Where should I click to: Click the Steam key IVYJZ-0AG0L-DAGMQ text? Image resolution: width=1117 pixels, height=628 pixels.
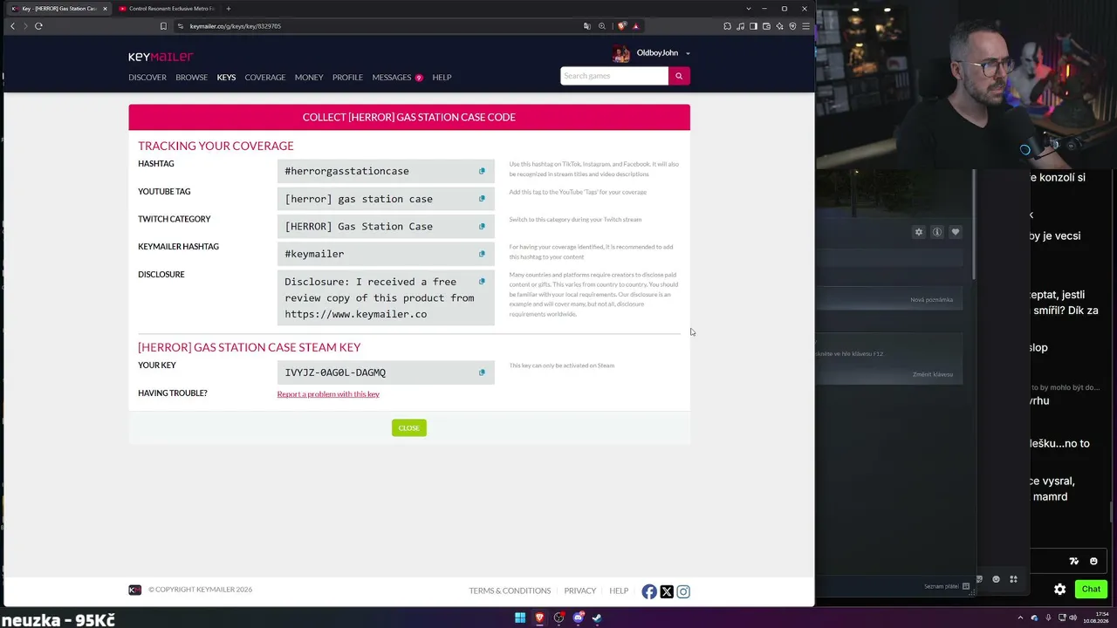(x=335, y=372)
